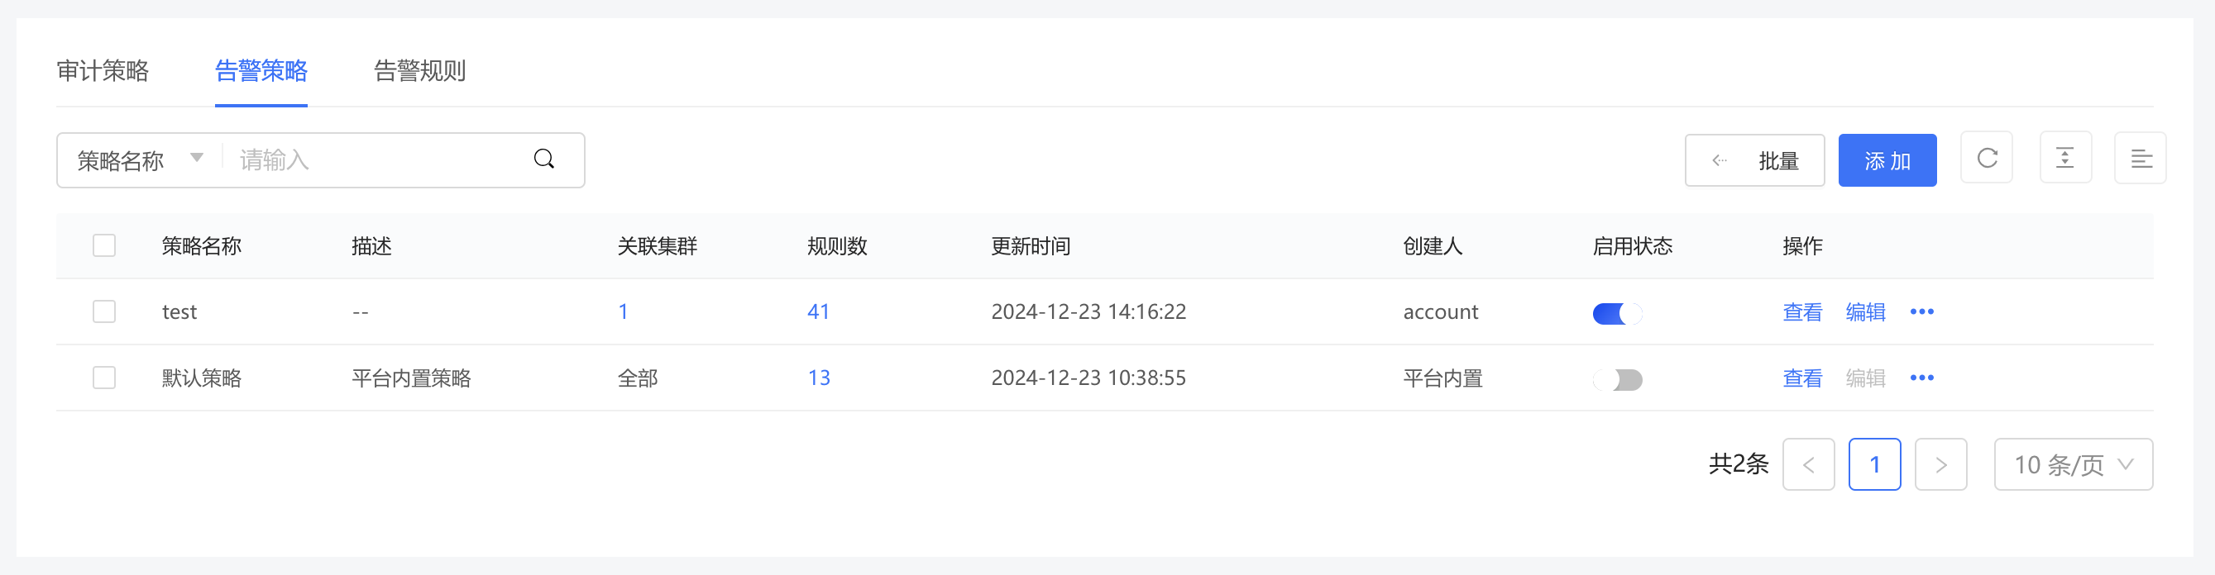
Task: Open the 10 条/页 page size dropdown
Action: coord(2073,465)
